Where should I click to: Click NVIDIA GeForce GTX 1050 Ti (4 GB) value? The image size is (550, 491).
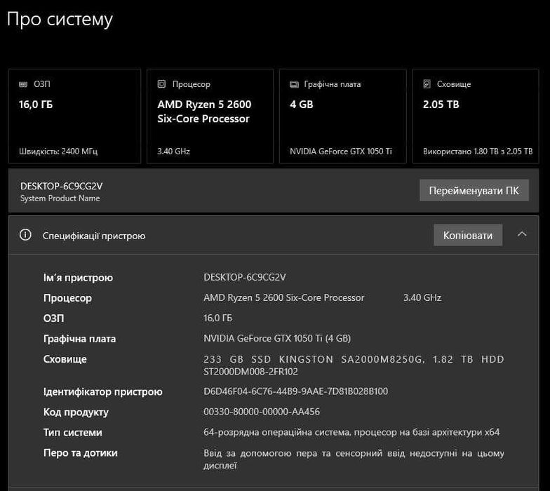(x=277, y=338)
